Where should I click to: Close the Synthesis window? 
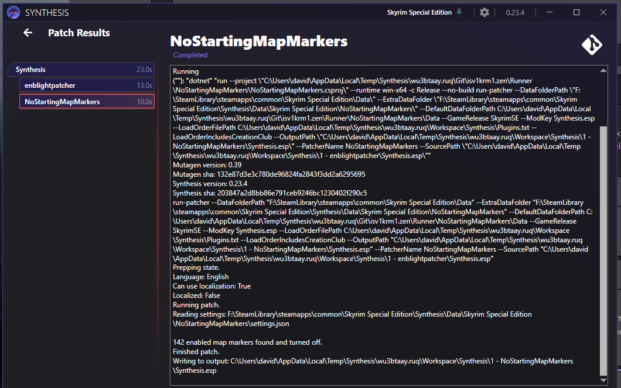[603, 12]
